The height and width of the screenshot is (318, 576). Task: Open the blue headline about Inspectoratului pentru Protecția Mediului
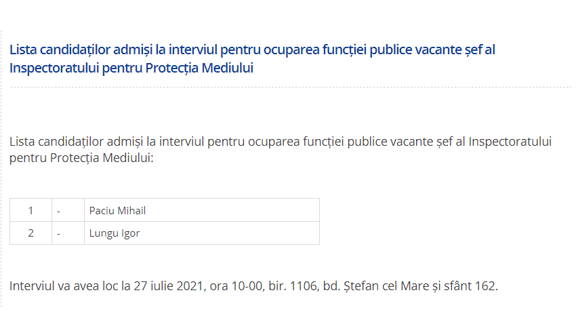click(252, 59)
